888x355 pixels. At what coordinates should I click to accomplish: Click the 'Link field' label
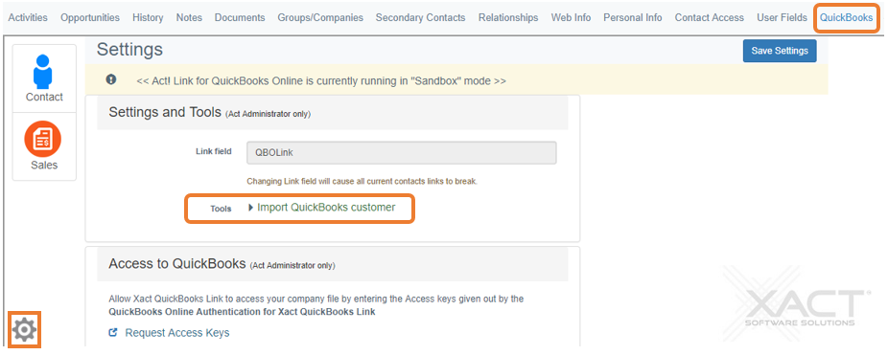[x=214, y=151]
